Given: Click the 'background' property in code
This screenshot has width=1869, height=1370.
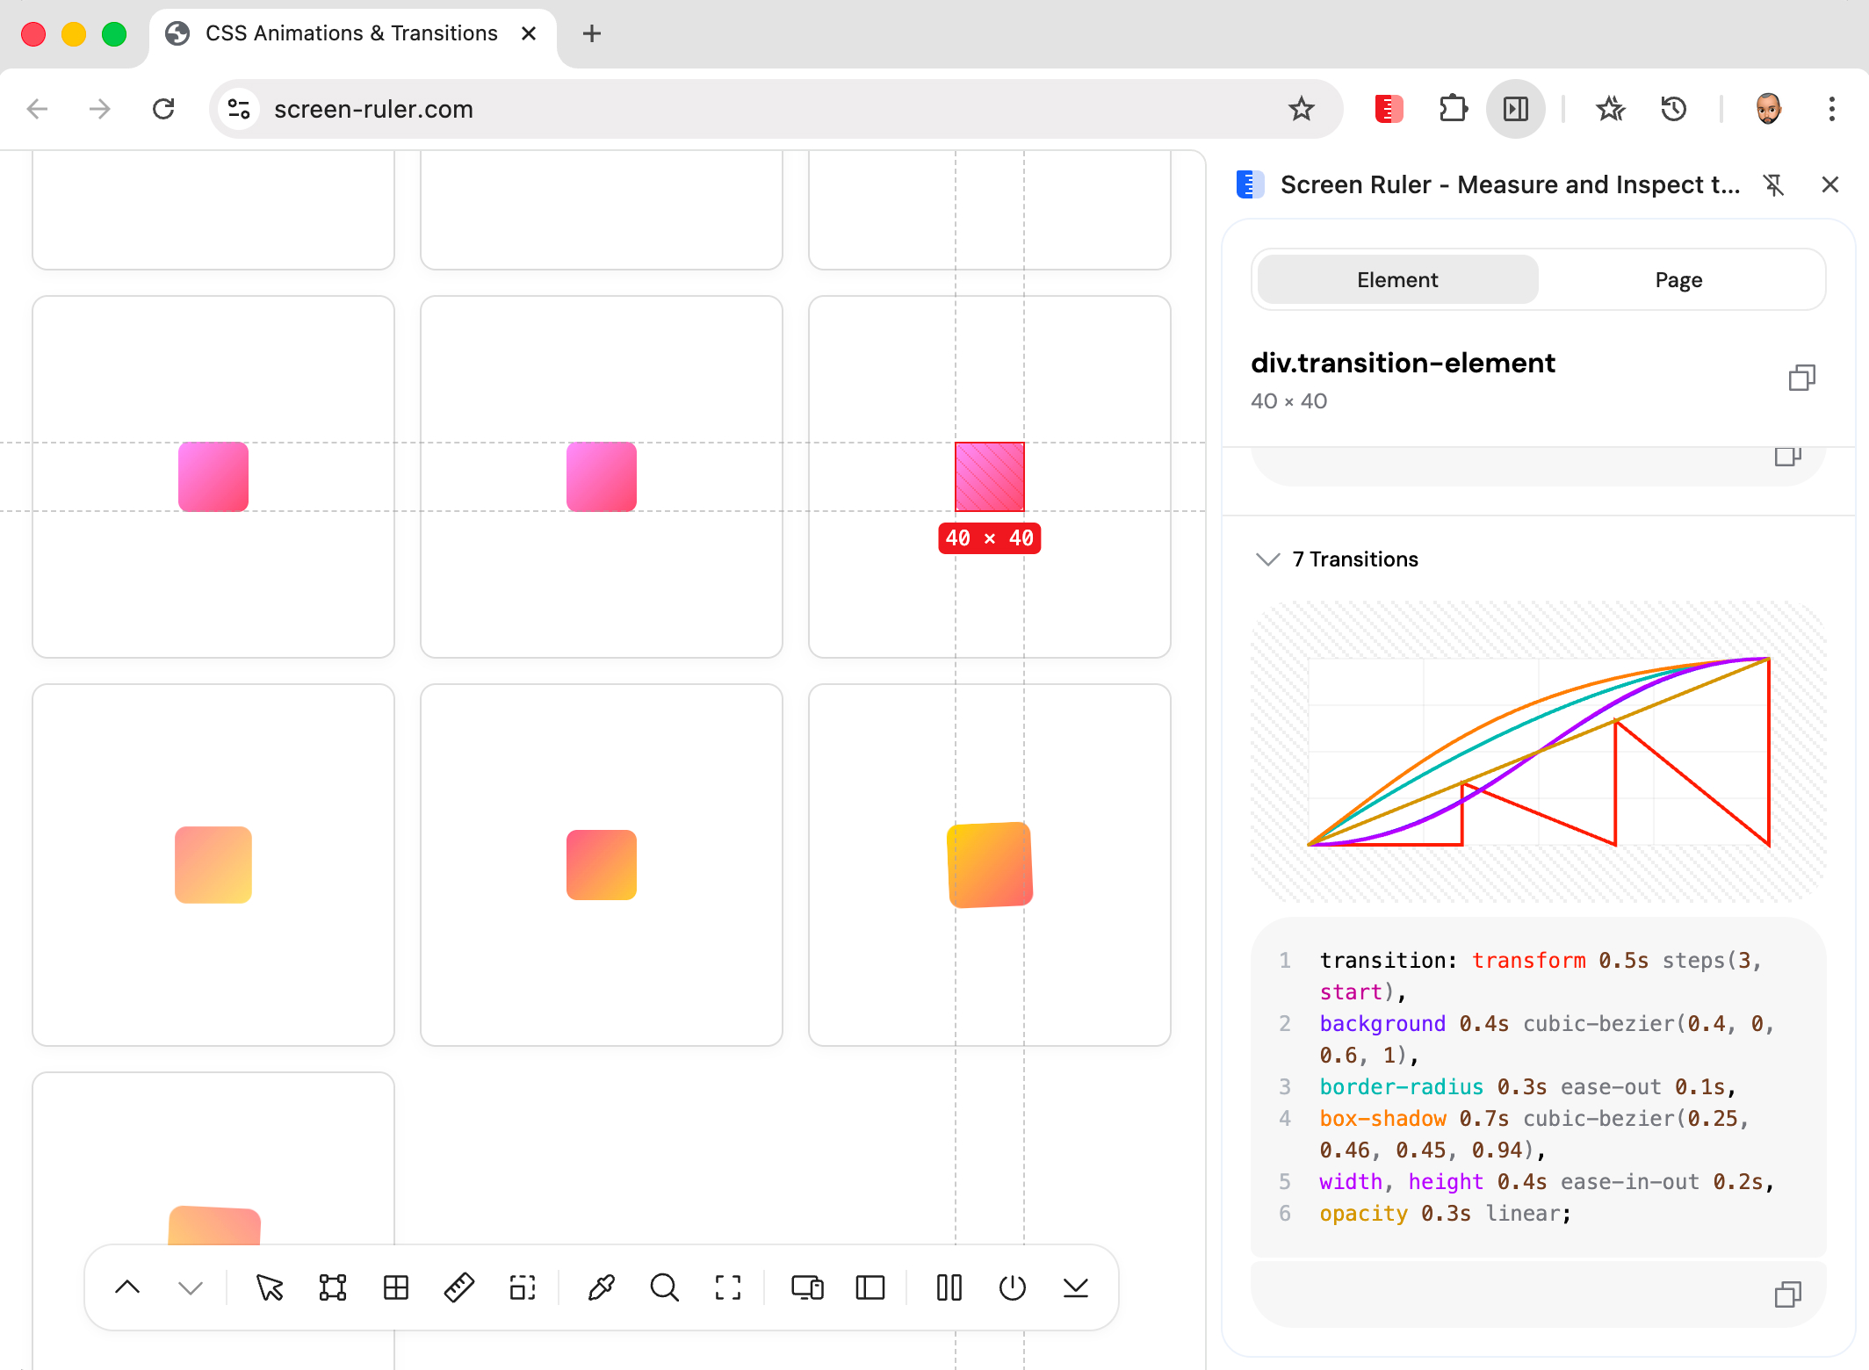Looking at the screenshot, I should 1382,1023.
